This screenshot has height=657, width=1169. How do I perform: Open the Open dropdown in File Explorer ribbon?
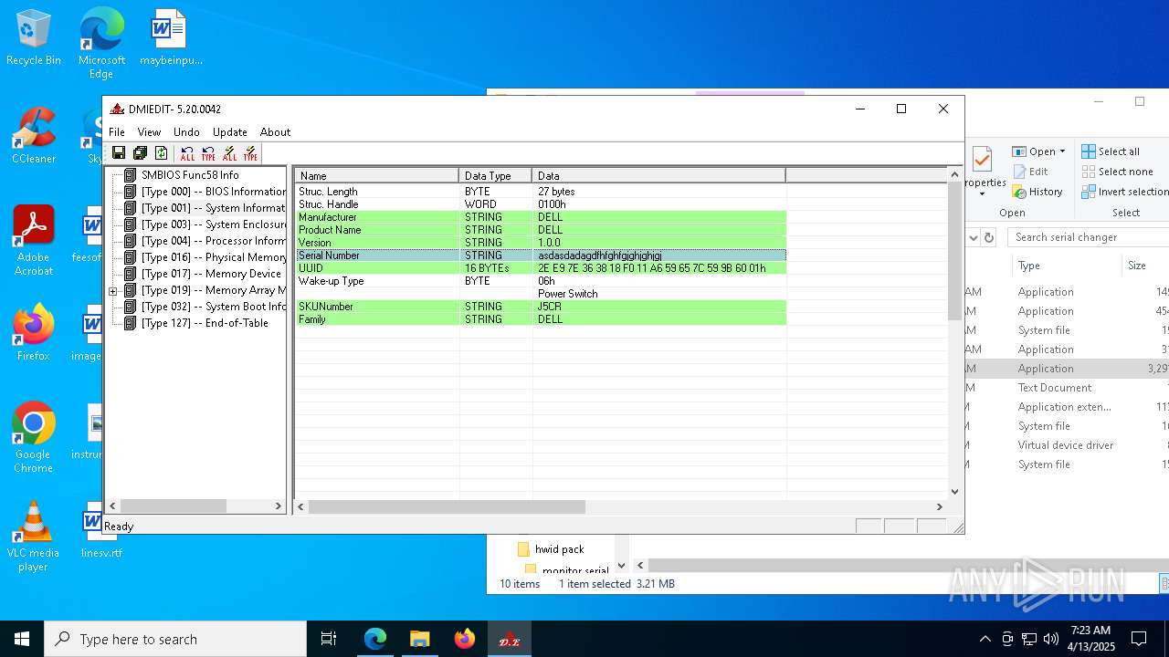[x=1038, y=151]
